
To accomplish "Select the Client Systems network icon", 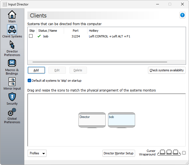I will 12,30.
